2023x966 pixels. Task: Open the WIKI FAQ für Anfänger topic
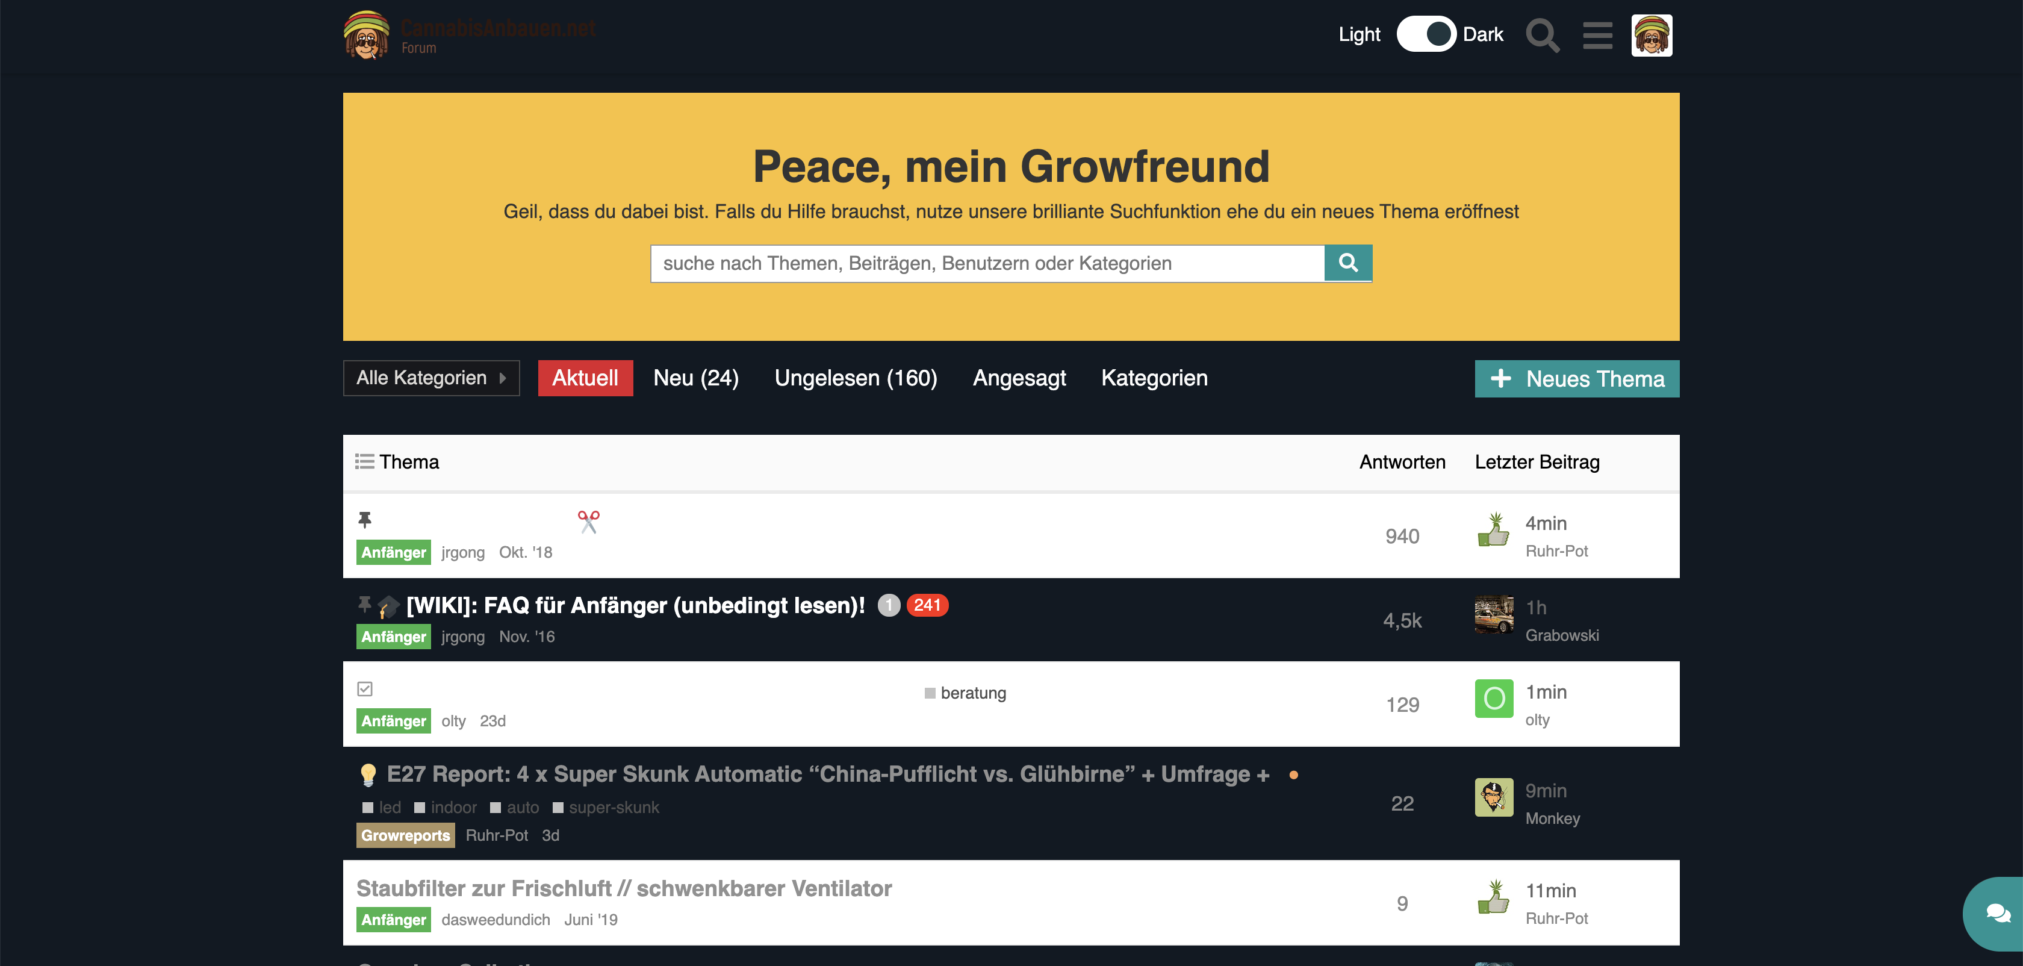tap(635, 605)
